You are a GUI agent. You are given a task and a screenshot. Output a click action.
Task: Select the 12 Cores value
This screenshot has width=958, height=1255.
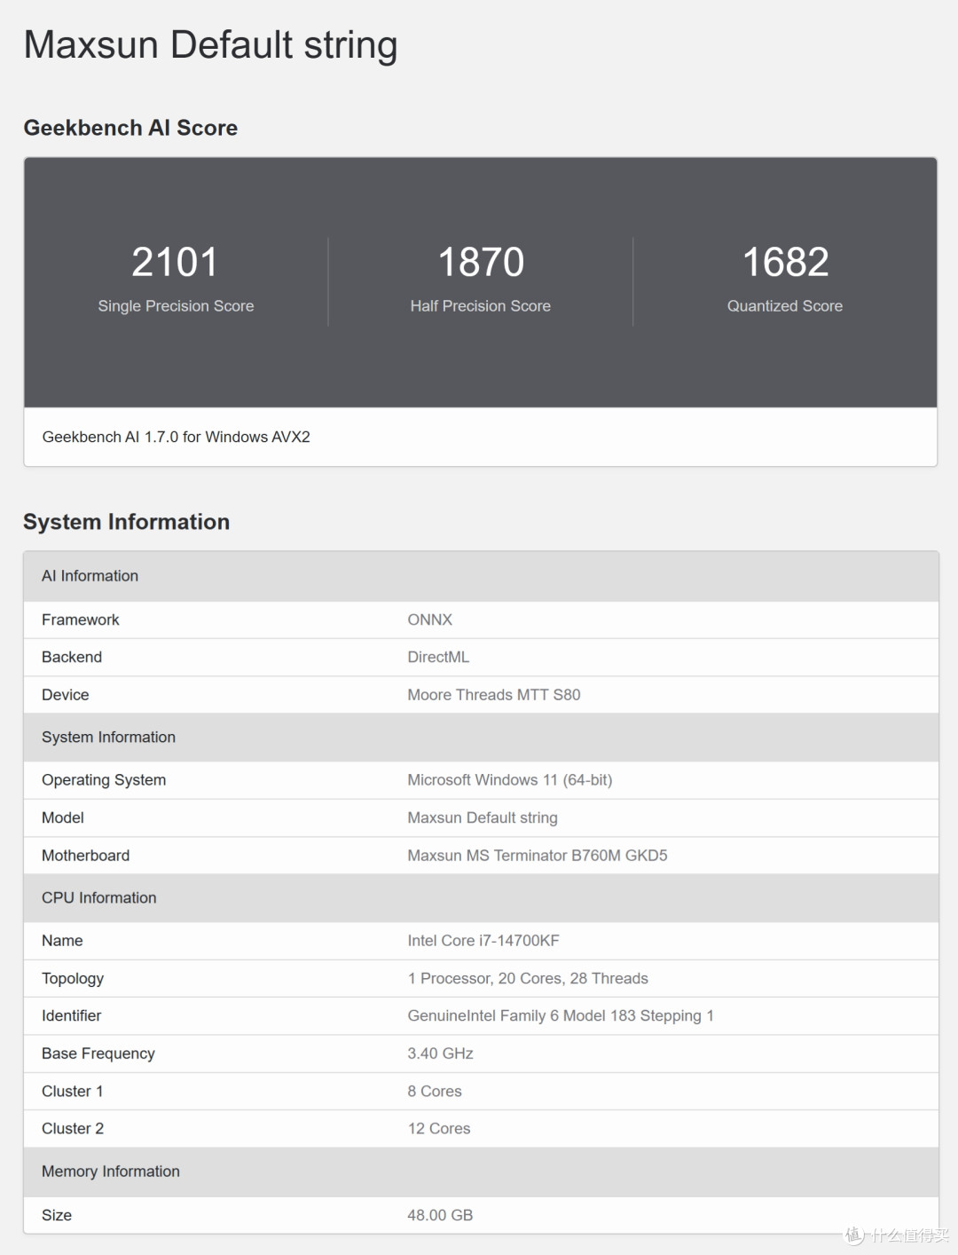(x=439, y=1128)
